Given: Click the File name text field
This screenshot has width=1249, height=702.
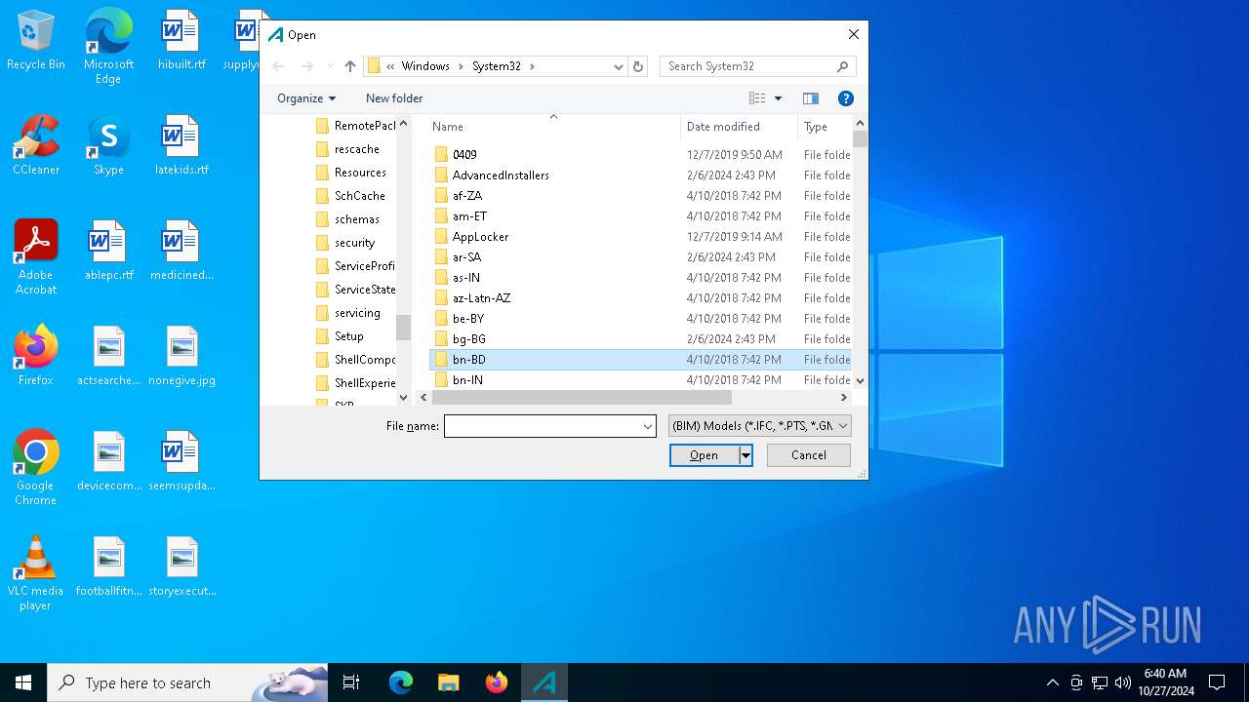Looking at the screenshot, I should coord(542,426).
